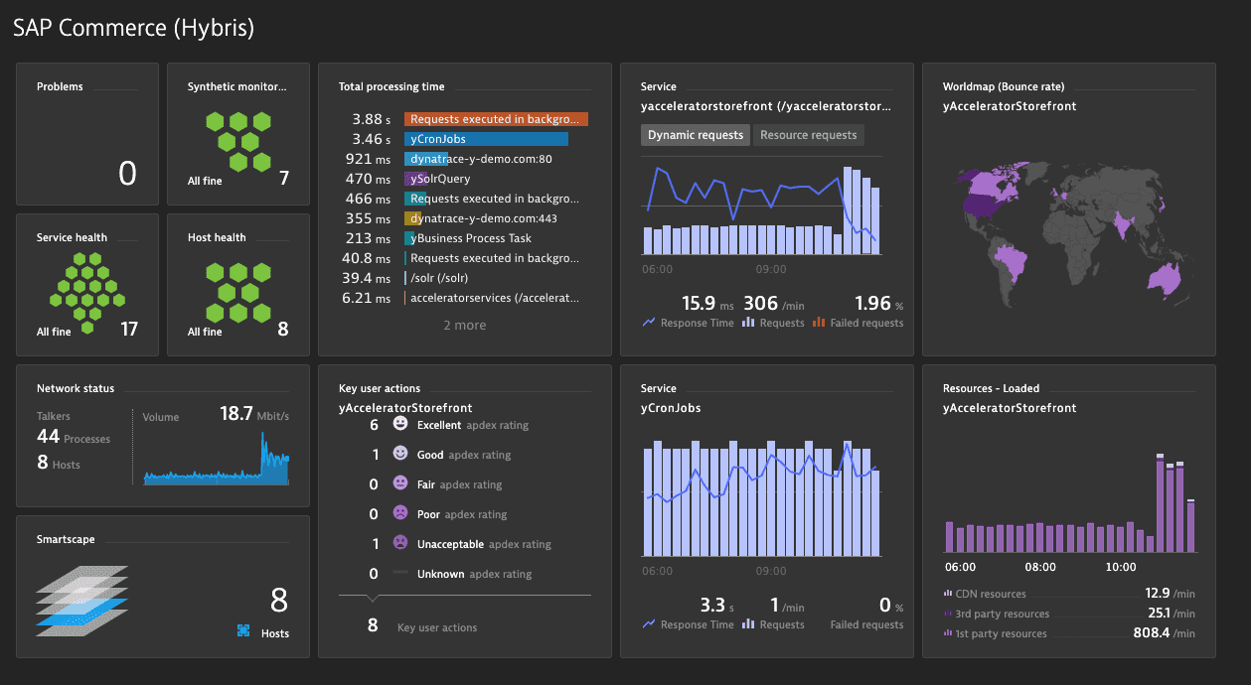The width and height of the screenshot is (1251, 685).
Task: Click the Good apdex rating face icon
Action: pyautogui.click(x=398, y=454)
